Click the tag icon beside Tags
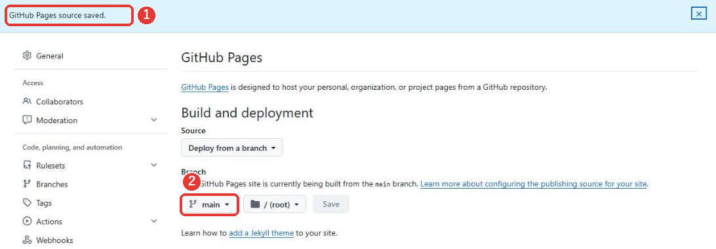The height and width of the screenshot is (249, 716). tap(27, 202)
